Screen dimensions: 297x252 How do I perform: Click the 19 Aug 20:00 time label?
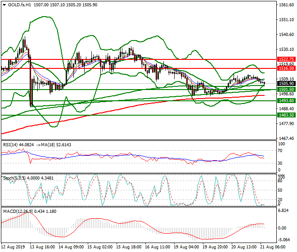216,247
